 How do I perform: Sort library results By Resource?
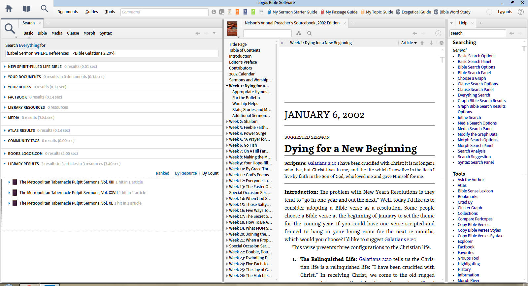(x=186, y=173)
